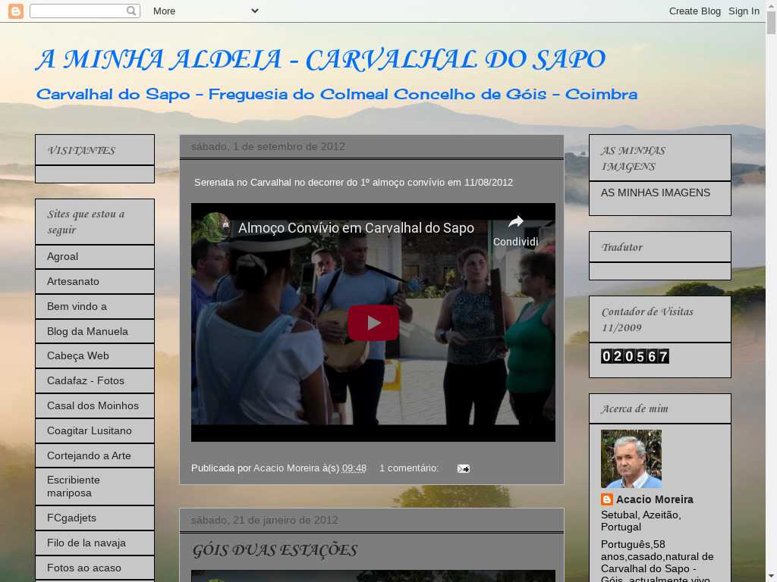Viewport: 777px width, 582px height.
Task: Open the Coagitar Lusitano link
Action: [x=90, y=430]
